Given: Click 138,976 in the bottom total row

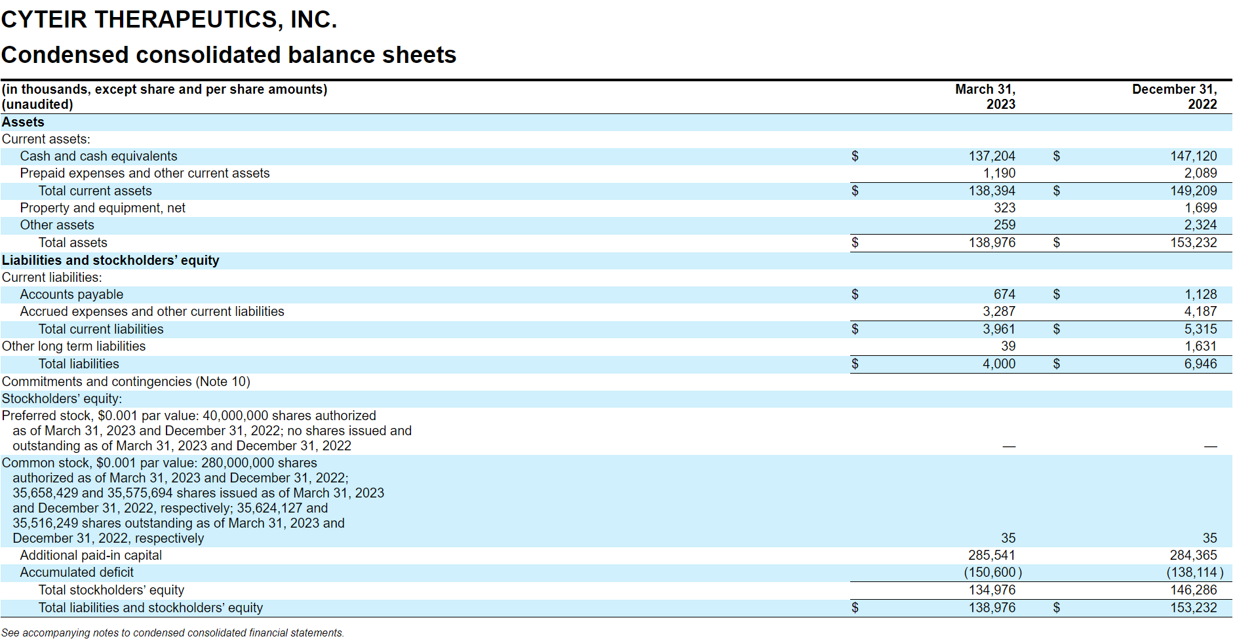Looking at the screenshot, I should coord(992,608).
